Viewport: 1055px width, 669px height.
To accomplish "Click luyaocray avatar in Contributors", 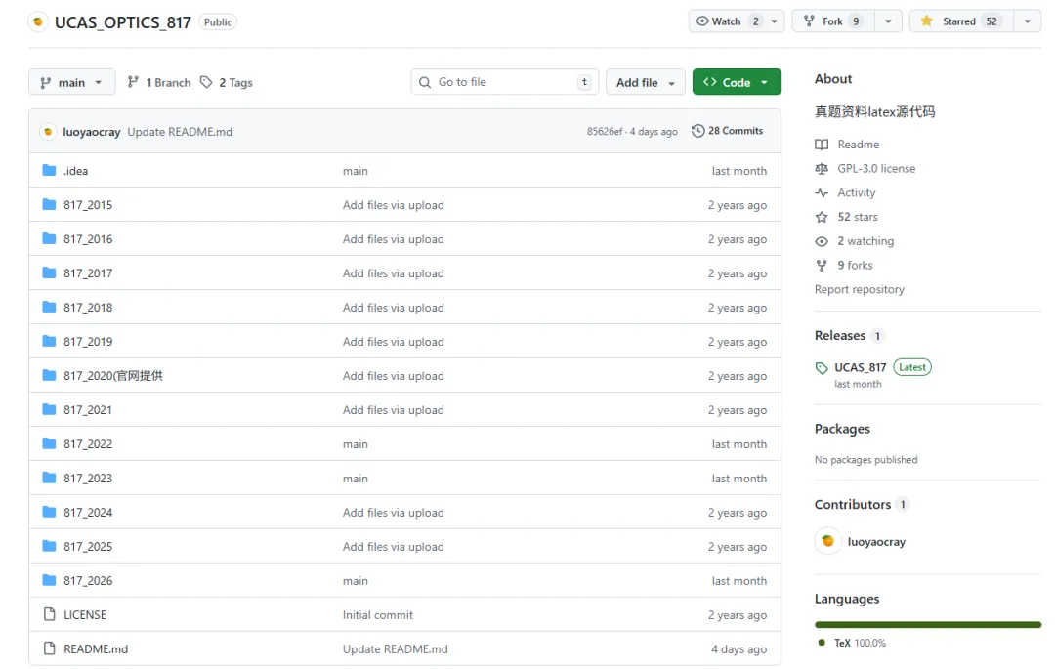I will pos(827,541).
